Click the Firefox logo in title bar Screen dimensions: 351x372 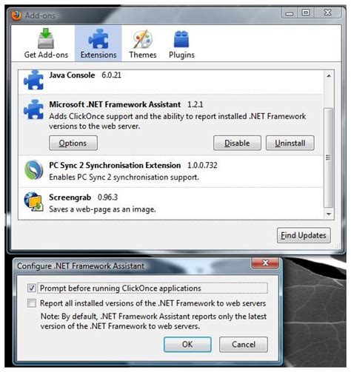pyautogui.click(x=16, y=16)
